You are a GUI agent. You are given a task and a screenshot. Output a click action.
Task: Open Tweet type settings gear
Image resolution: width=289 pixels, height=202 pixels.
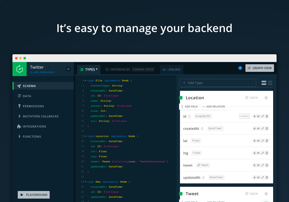[x=266, y=194]
